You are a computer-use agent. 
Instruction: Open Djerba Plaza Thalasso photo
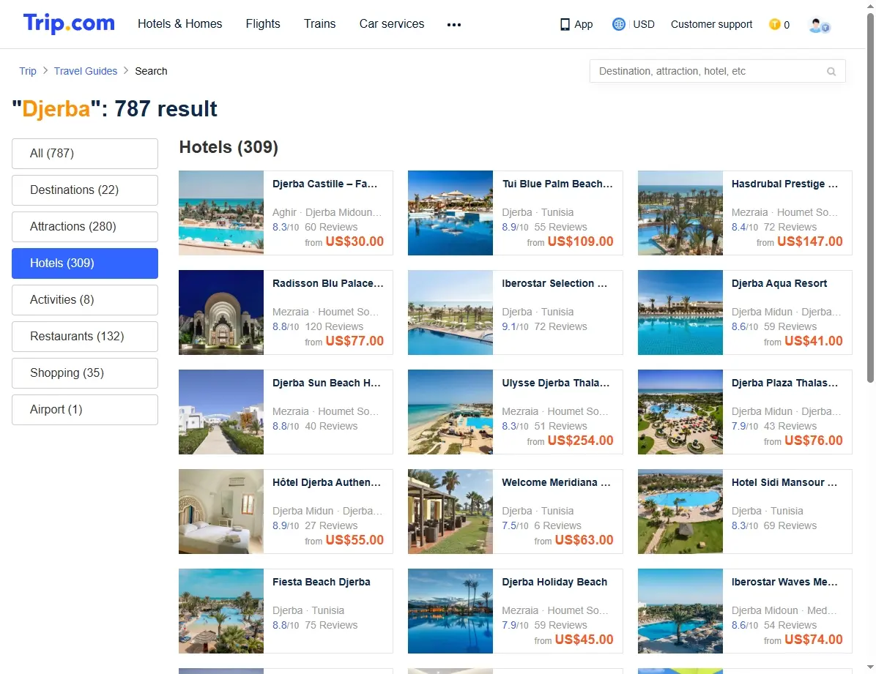click(x=680, y=412)
